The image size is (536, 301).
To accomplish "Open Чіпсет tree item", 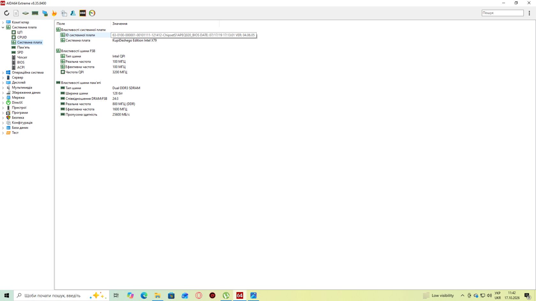I will point(22,57).
